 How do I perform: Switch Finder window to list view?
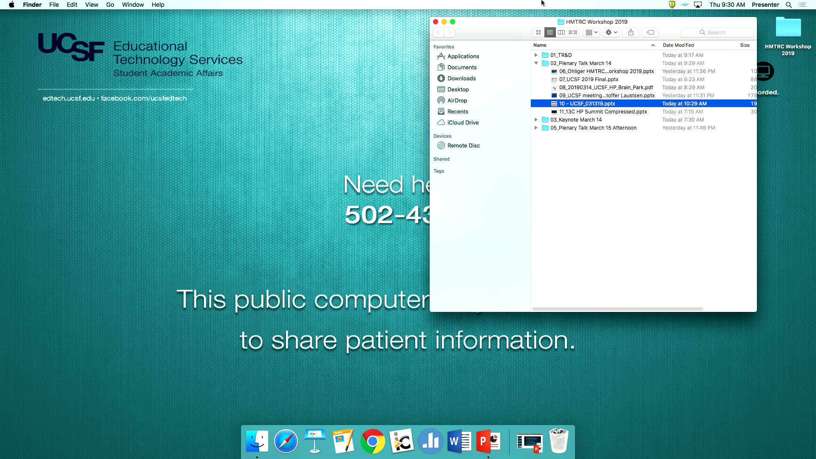[x=550, y=32]
